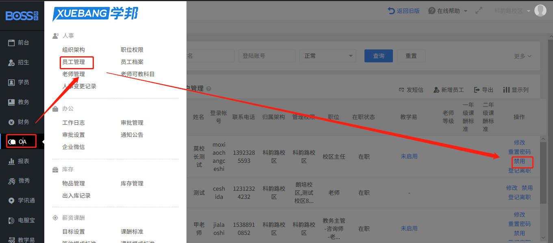Open the 在线帮助 dropdown
This screenshot has height=243, width=553.
coord(448,11)
